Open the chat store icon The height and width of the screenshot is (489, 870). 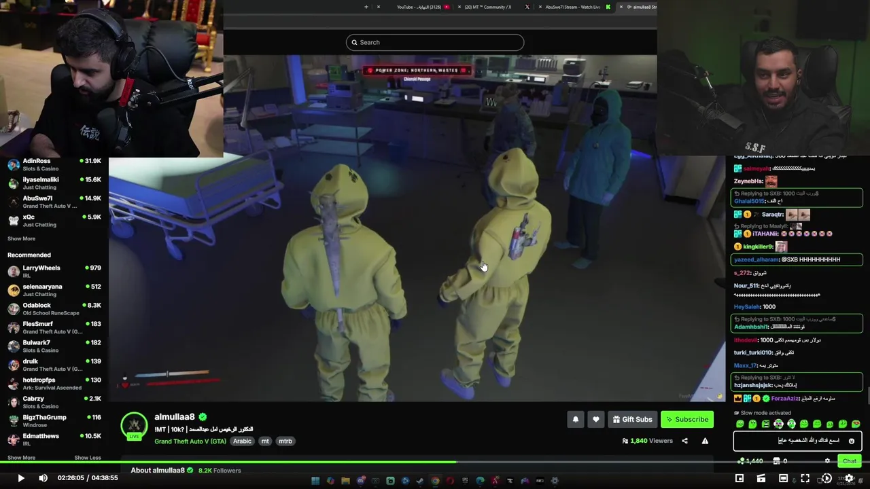776,461
